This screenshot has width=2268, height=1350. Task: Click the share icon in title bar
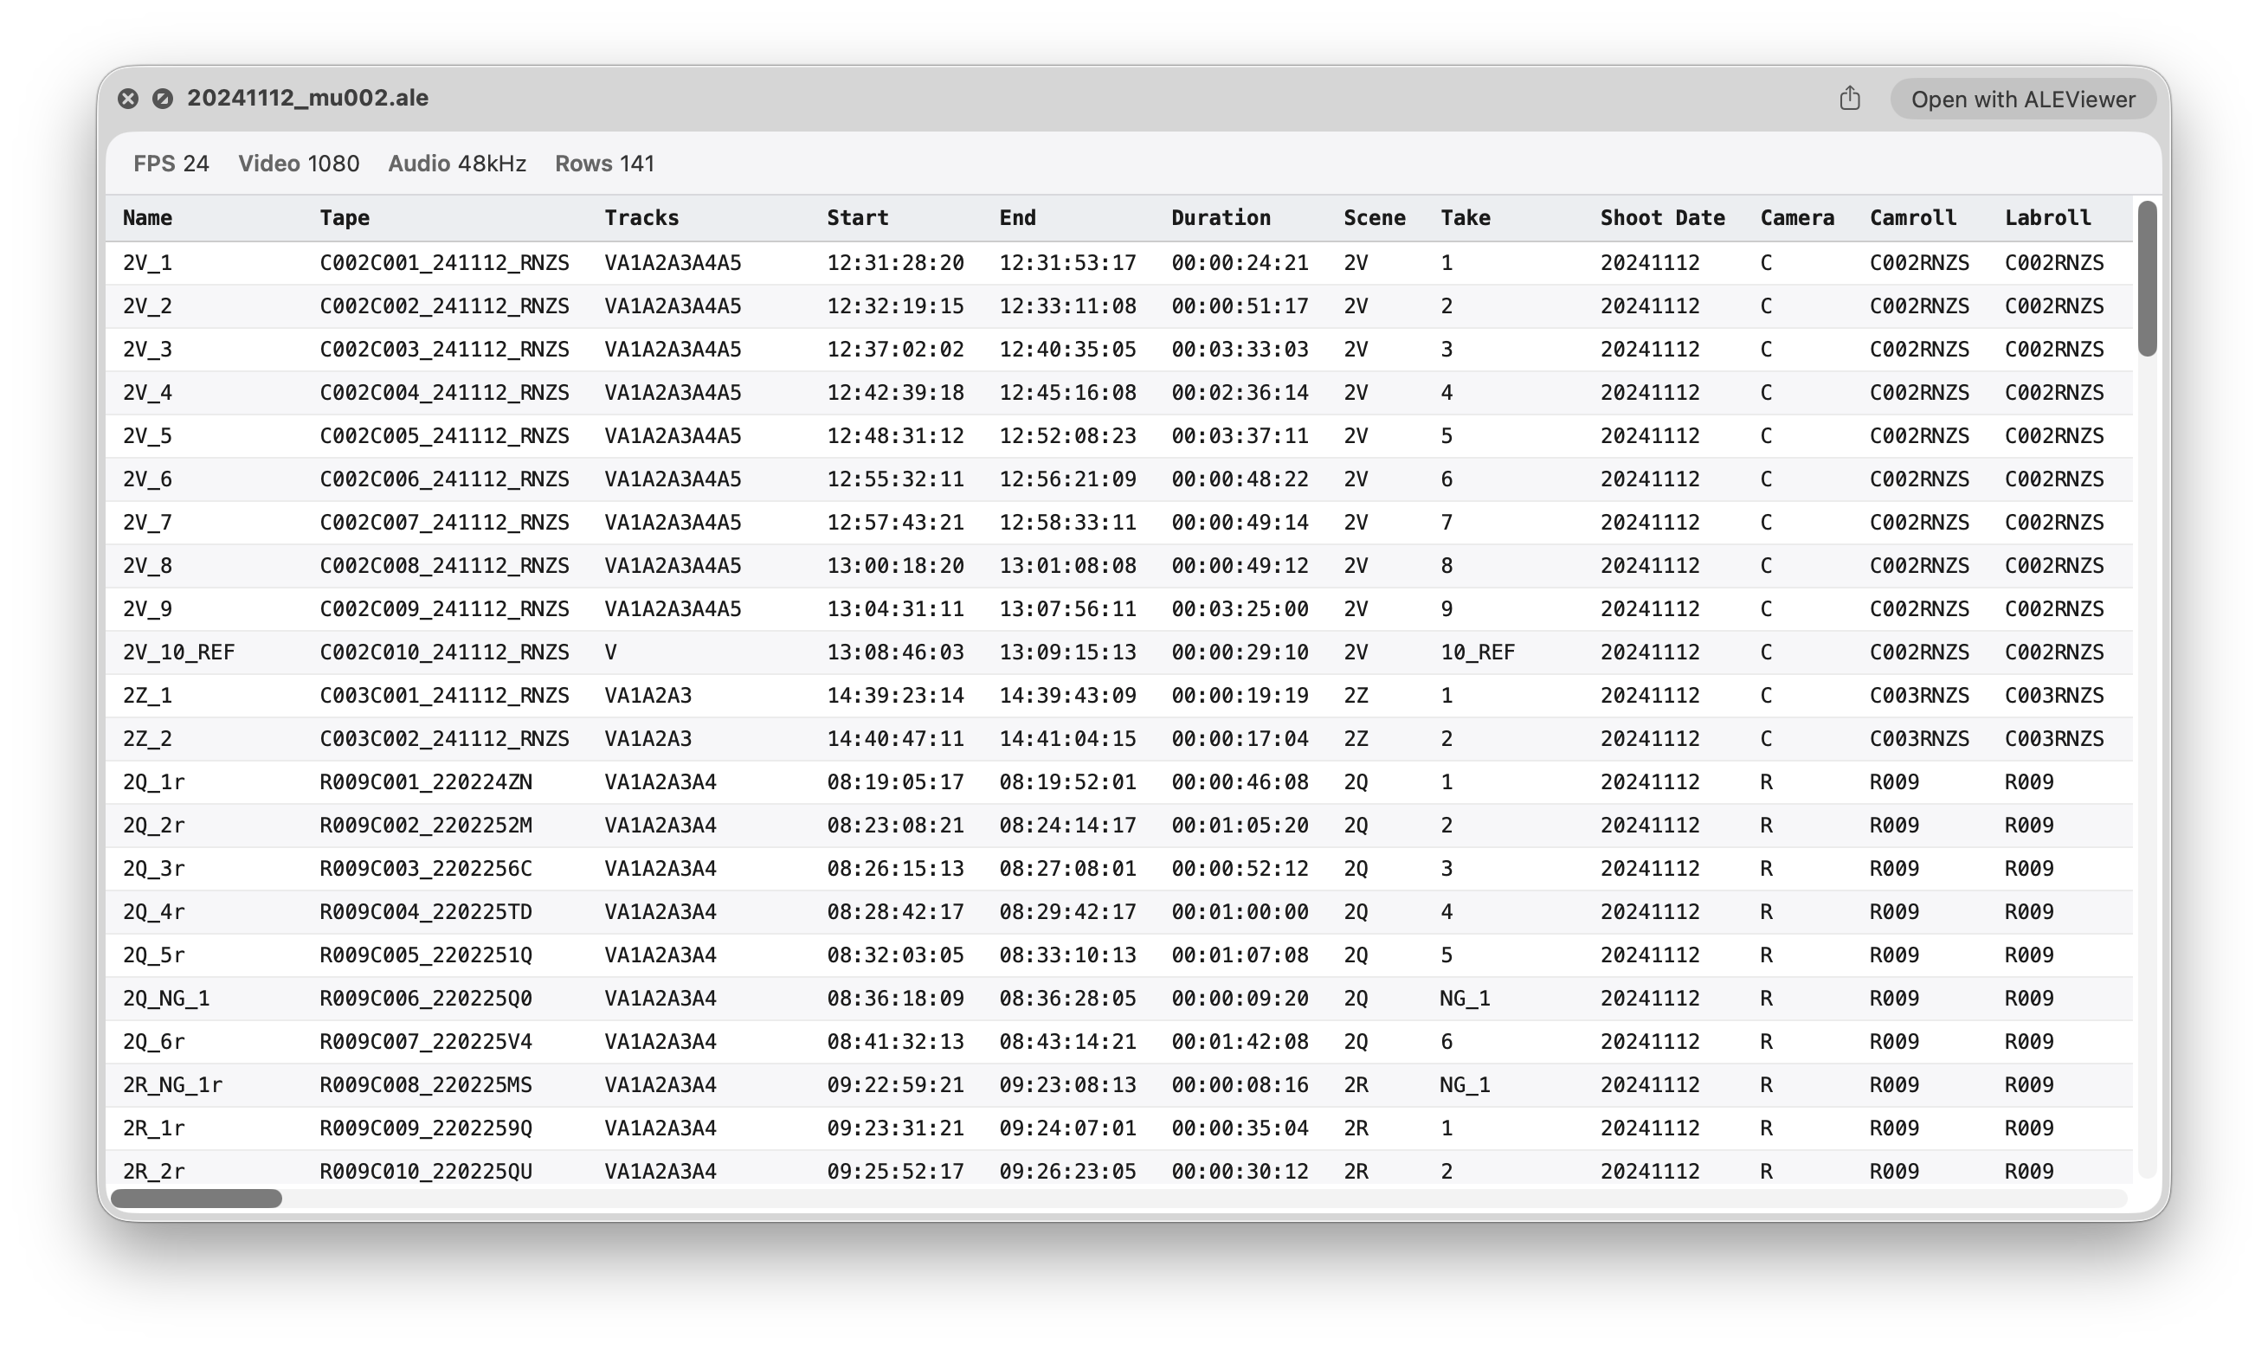pyautogui.click(x=1849, y=99)
